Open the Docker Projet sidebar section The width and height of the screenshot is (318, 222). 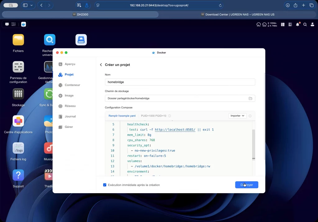coord(68,75)
